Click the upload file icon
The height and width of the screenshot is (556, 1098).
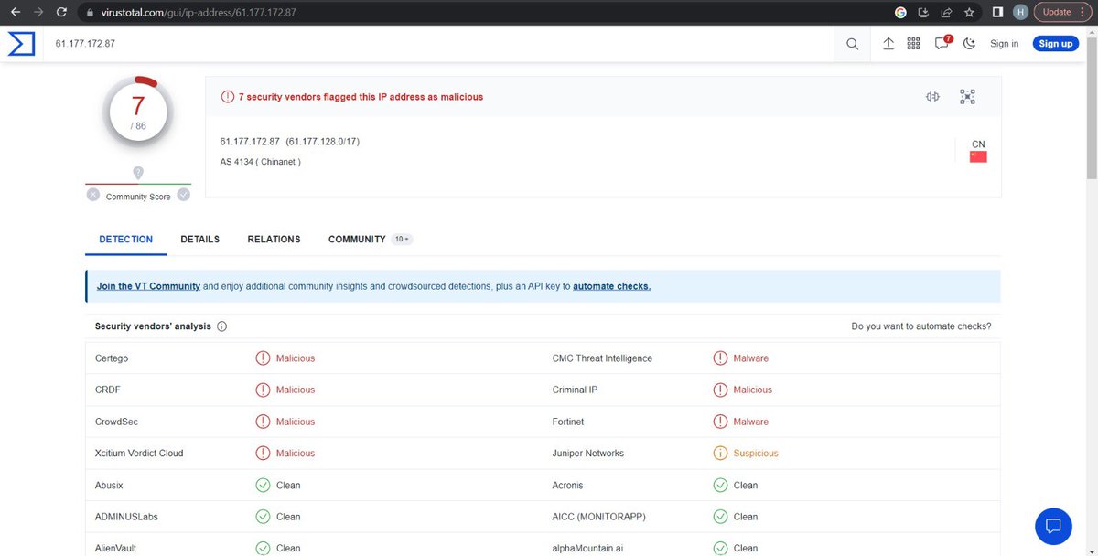pos(888,44)
